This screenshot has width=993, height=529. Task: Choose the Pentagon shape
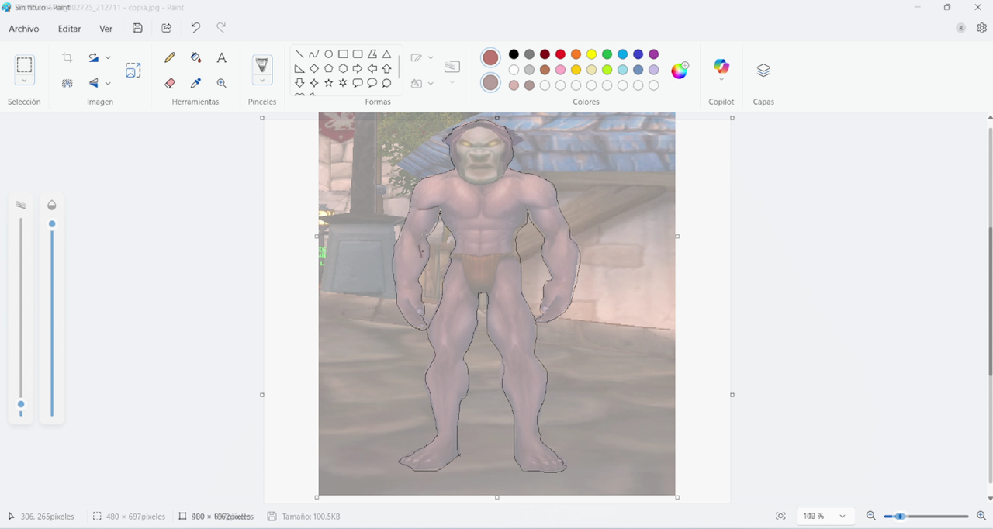click(x=329, y=68)
